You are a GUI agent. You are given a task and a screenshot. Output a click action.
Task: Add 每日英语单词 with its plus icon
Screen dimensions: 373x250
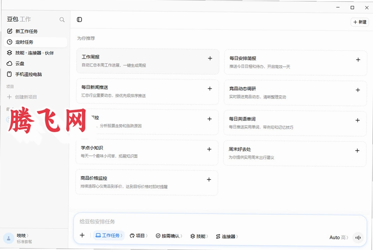pos(358,120)
